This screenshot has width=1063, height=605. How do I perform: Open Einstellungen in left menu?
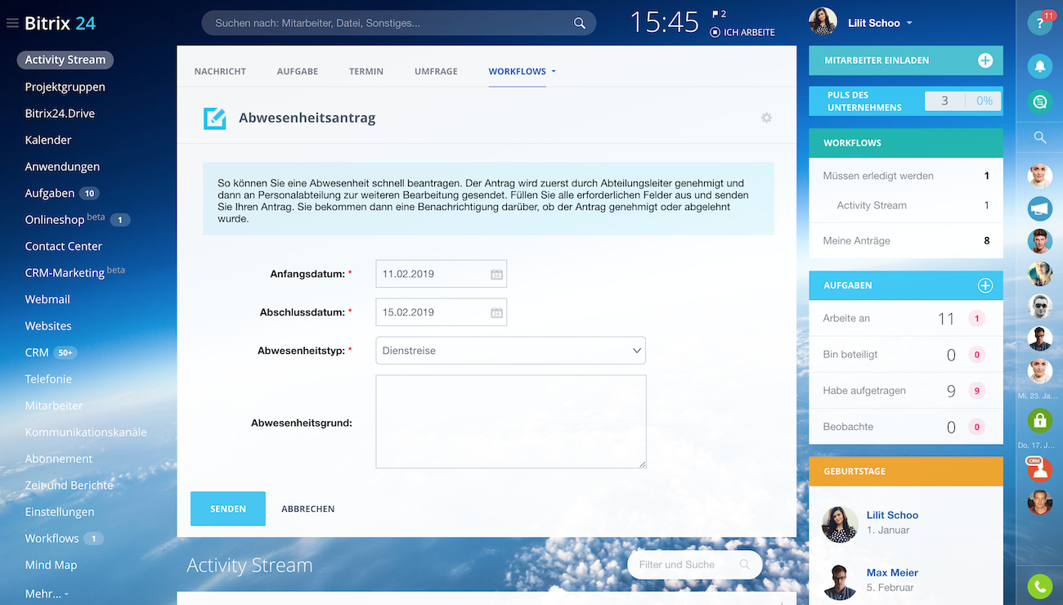coord(60,512)
